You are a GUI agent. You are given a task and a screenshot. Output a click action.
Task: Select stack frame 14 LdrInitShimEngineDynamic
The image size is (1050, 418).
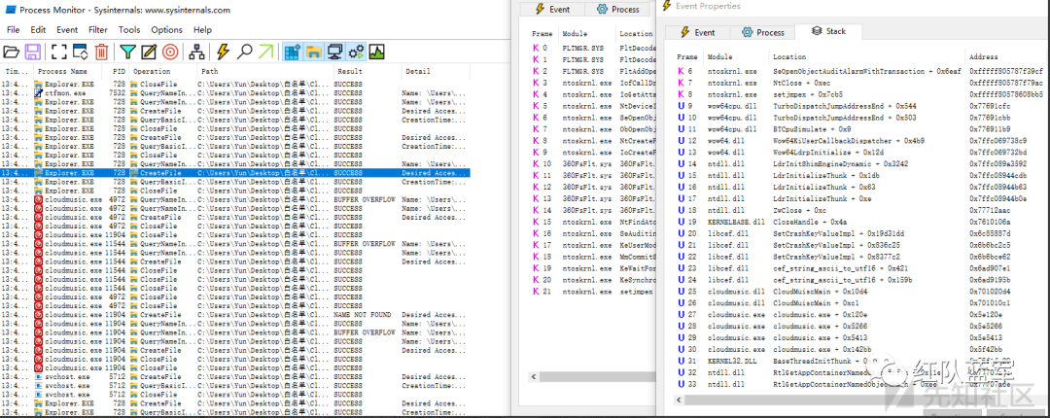(x=857, y=164)
